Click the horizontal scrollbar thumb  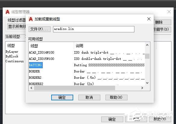pos(74,88)
